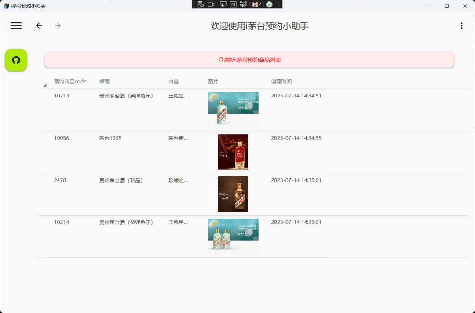
Task: Click the video camera icon in debug toolbar
Action: pos(211,4)
